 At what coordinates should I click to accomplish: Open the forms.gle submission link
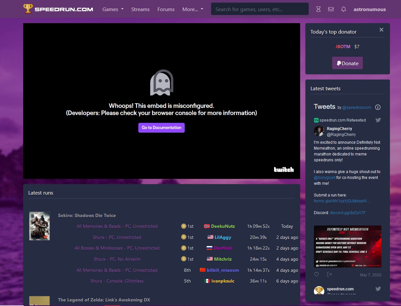point(342,201)
